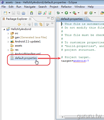The image size is (104, 120).
Task: Click the Print toolbar icon
Action: (23, 13)
